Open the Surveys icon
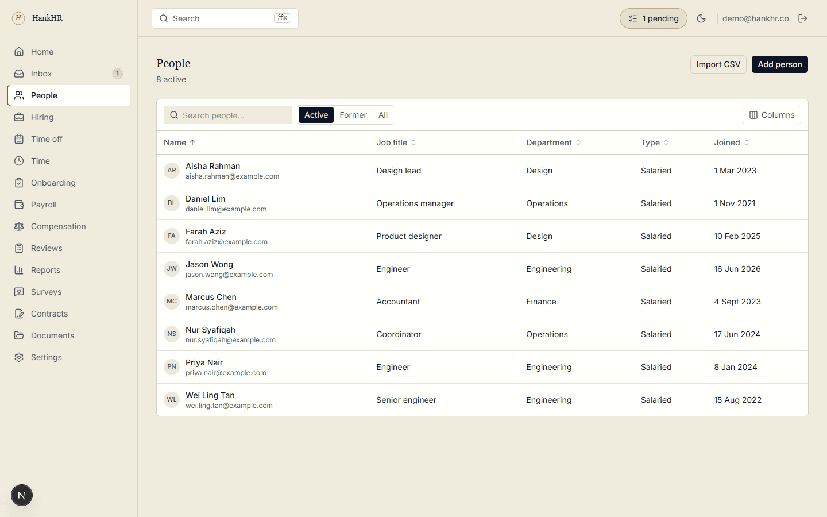 (19, 292)
